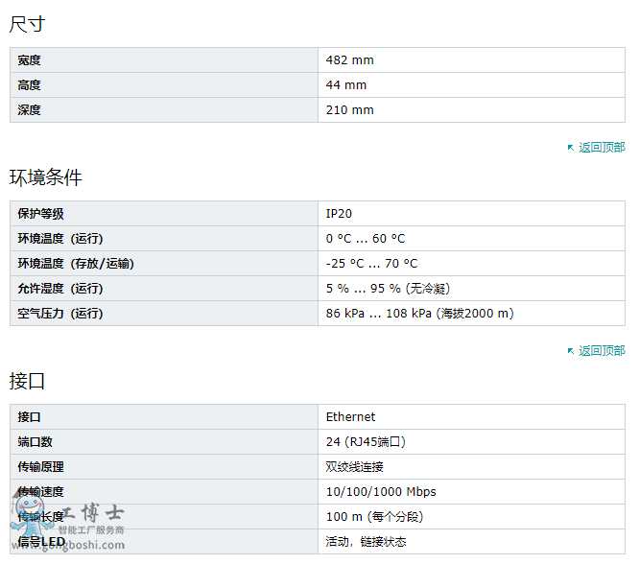Image resolution: width=639 pixels, height=564 pixels.
Task: Click the 24 (RJ45端口) port count value
Action: [x=366, y=442]
